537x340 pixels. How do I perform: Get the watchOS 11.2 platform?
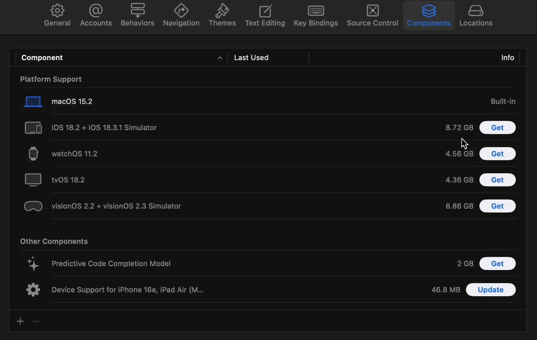click(x=497, y=154)
